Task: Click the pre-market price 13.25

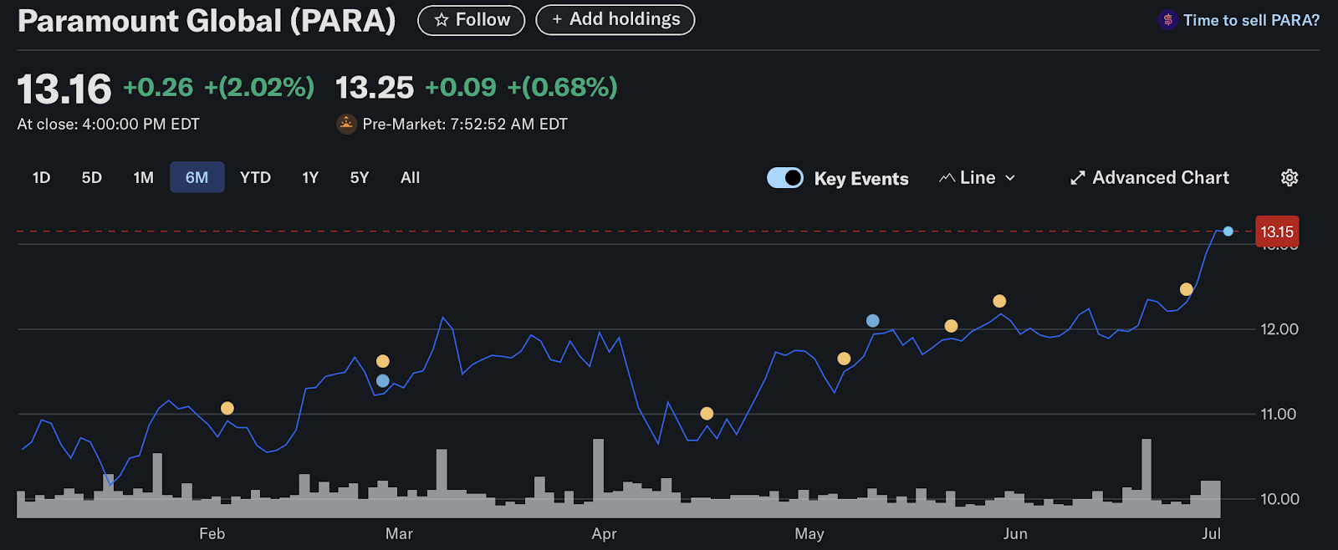Action: coord(375,88)
